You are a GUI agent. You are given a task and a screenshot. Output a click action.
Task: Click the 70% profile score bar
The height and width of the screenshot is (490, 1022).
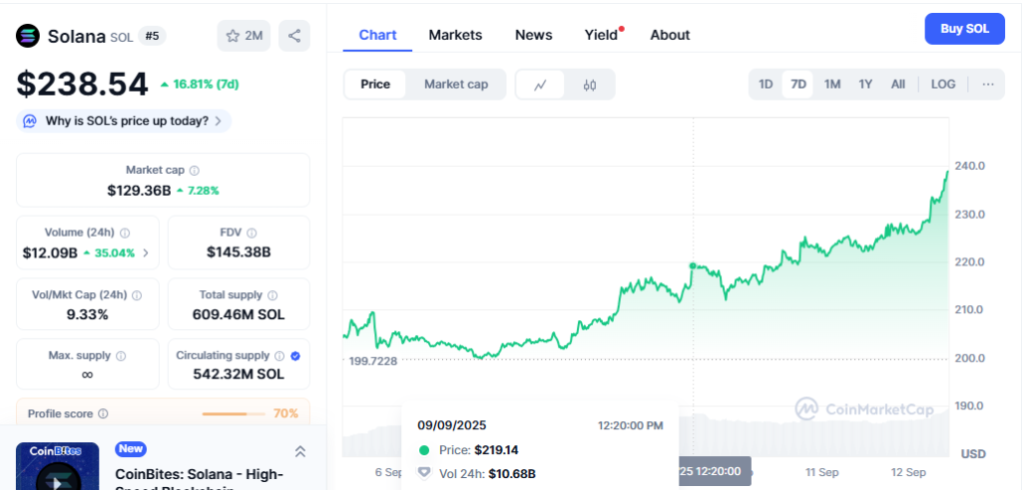coord(234,414)
